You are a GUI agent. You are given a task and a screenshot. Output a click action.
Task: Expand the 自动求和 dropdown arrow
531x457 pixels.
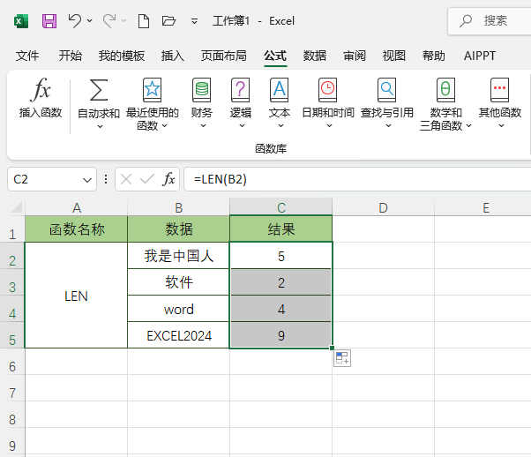pyautogui.click(x=100, y=127)
